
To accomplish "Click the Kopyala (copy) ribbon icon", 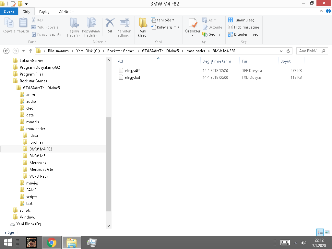I will coord(9,23).
